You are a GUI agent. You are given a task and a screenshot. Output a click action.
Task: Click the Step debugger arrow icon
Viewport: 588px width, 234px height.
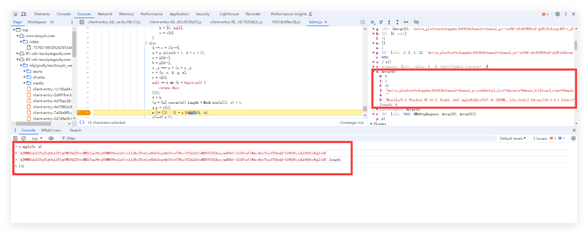coord(406,22)
